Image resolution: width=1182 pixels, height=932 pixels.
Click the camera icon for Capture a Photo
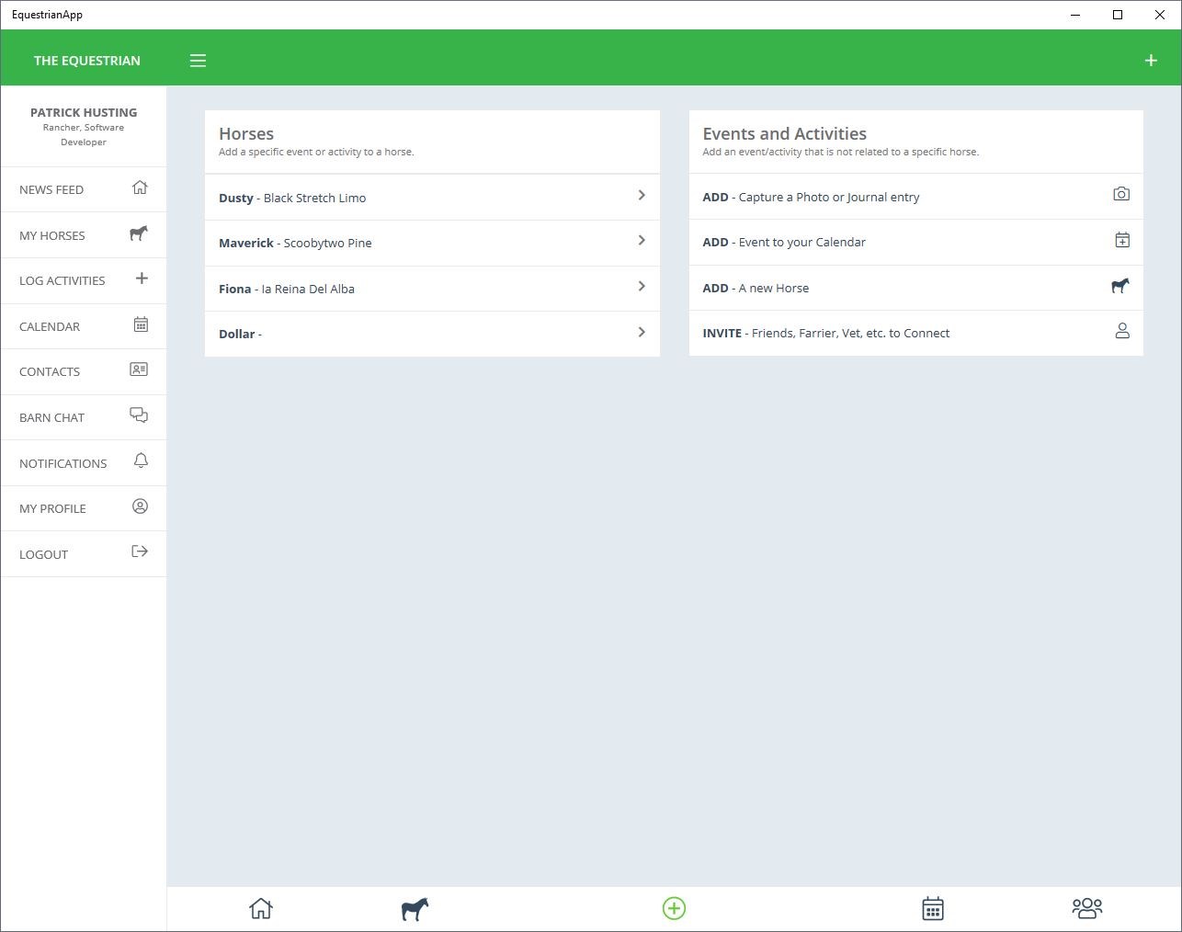[x=1121, y=194]
